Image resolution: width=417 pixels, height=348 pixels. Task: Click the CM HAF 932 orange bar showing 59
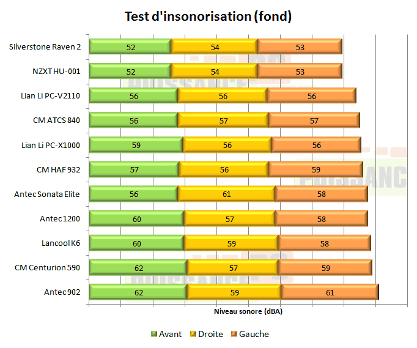pyautogui.click(x=316, y=169)
